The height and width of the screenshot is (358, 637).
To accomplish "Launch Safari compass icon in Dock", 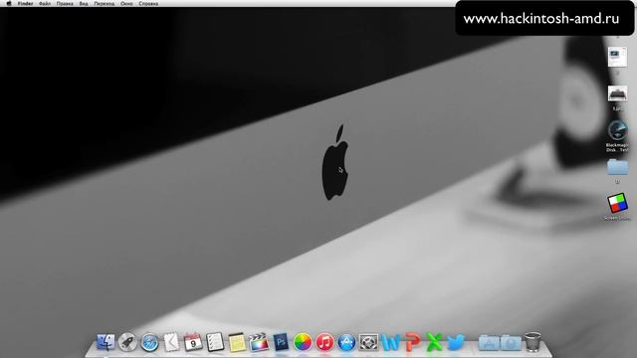I will (149, 342).
